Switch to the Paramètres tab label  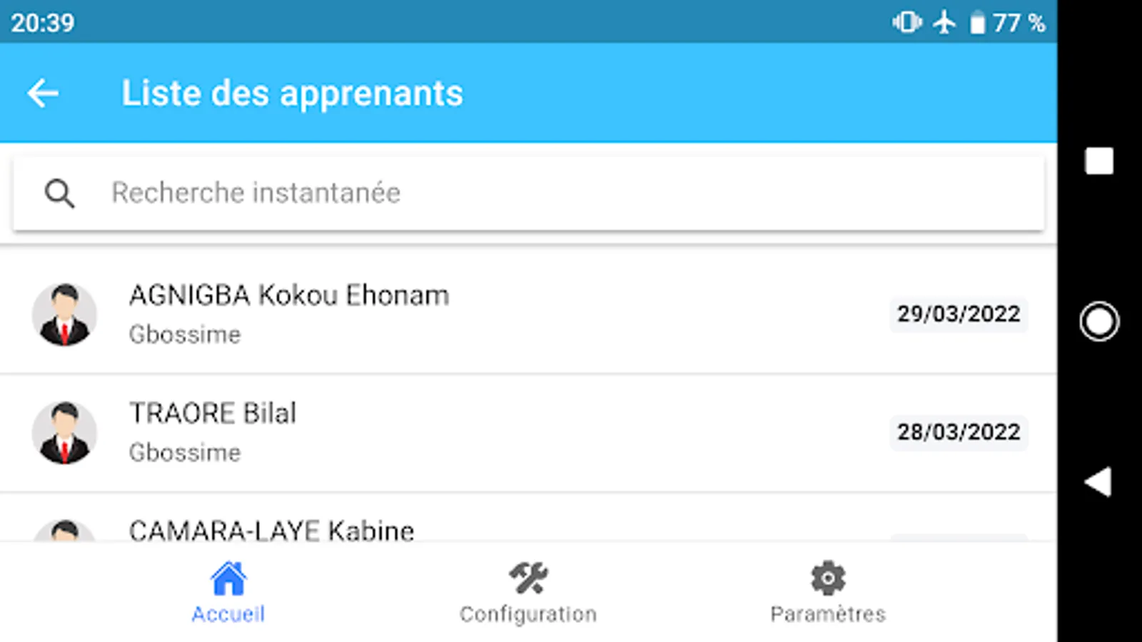tap(828, 614)
